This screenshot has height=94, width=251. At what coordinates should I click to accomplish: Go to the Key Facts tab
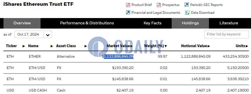[153, 23]
